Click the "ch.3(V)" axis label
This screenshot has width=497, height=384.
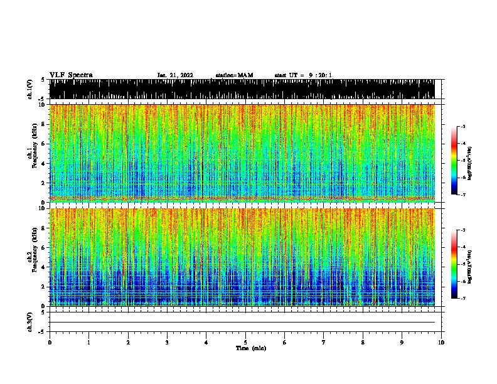coord(30,322)
